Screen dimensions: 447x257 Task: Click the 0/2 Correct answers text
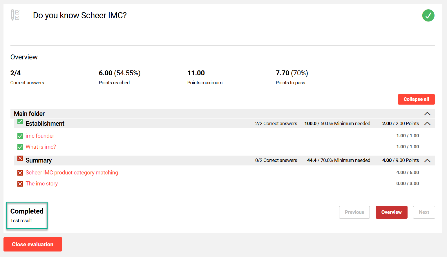(x=276, y=161)
